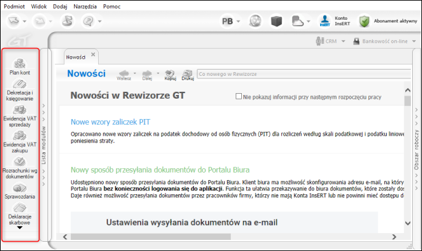This screenshot has width=422, height=251.
Task: Click the CRM microphone icon
Action: click(x=320, y=41)
